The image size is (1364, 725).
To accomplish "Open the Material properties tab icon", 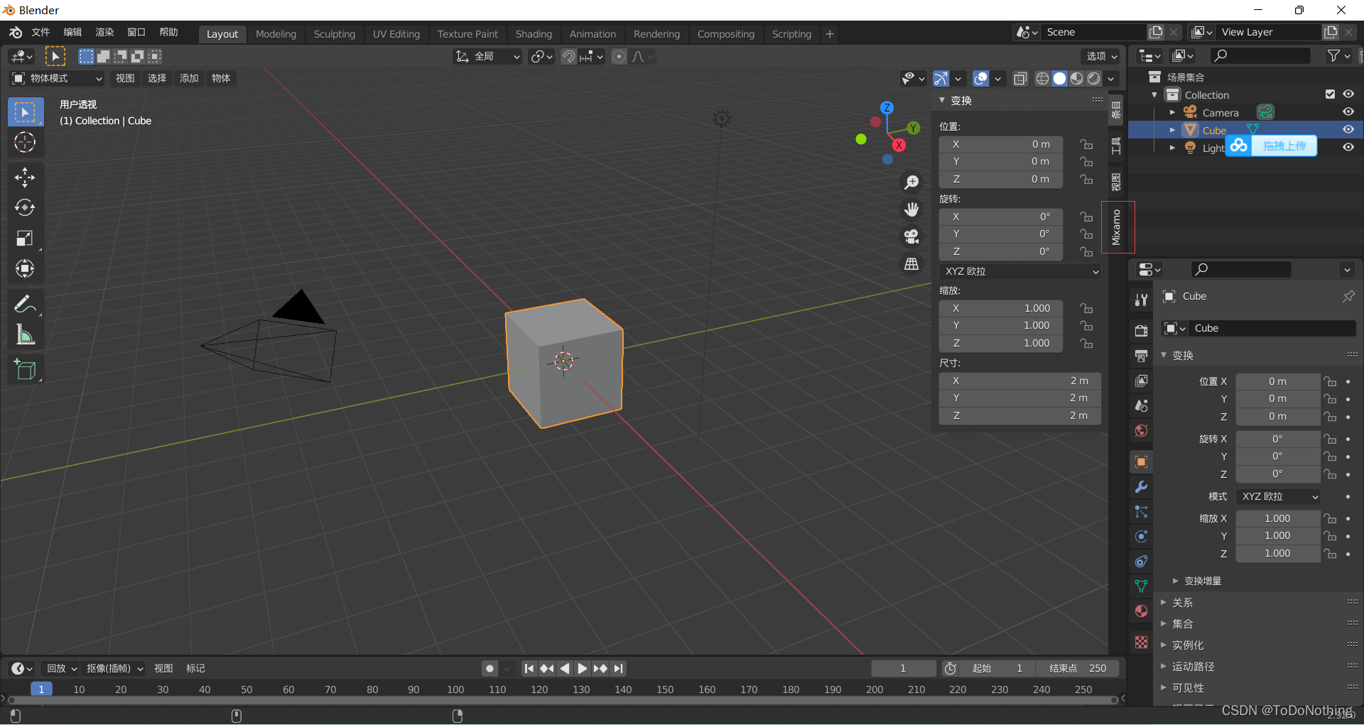I will tap(1141, 611).
